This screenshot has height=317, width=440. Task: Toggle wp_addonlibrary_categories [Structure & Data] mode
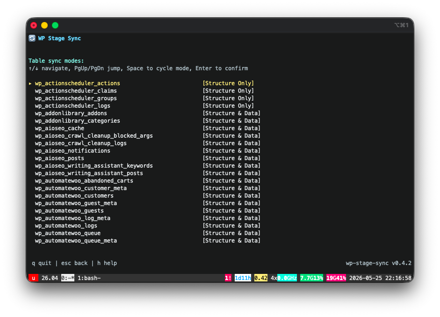tap(231, 121)
